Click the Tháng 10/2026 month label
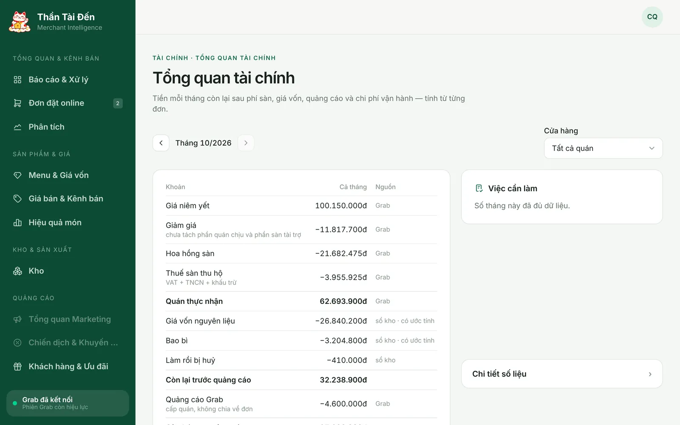This screenshot has width=680, height=425. 204,143
